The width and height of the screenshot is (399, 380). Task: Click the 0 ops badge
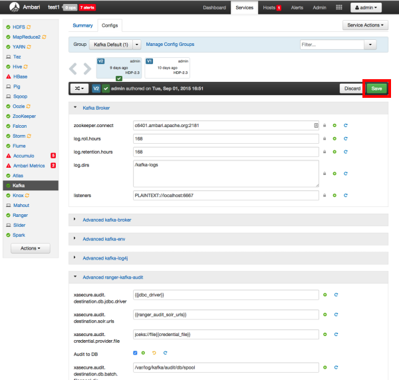click(70, 7)
